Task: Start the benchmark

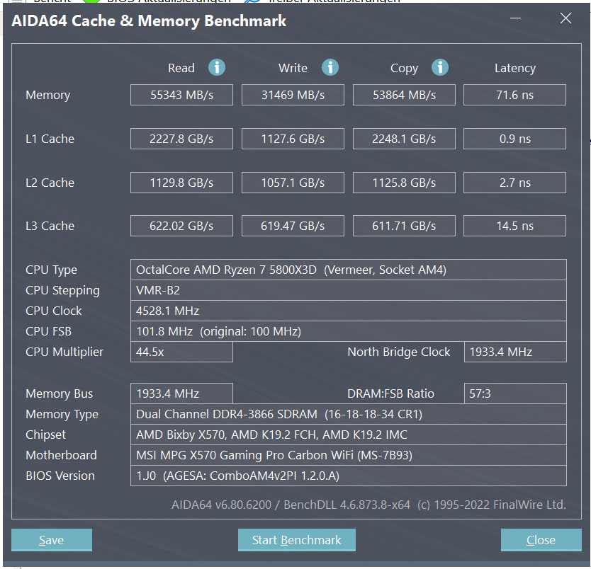Action: tap(297, 540)
